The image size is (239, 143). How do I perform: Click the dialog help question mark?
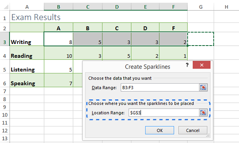187,65
